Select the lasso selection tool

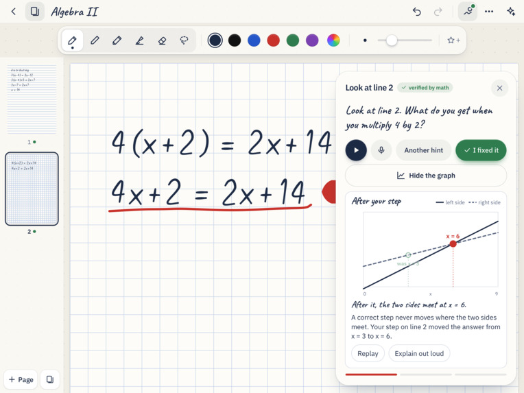[184, 40]
